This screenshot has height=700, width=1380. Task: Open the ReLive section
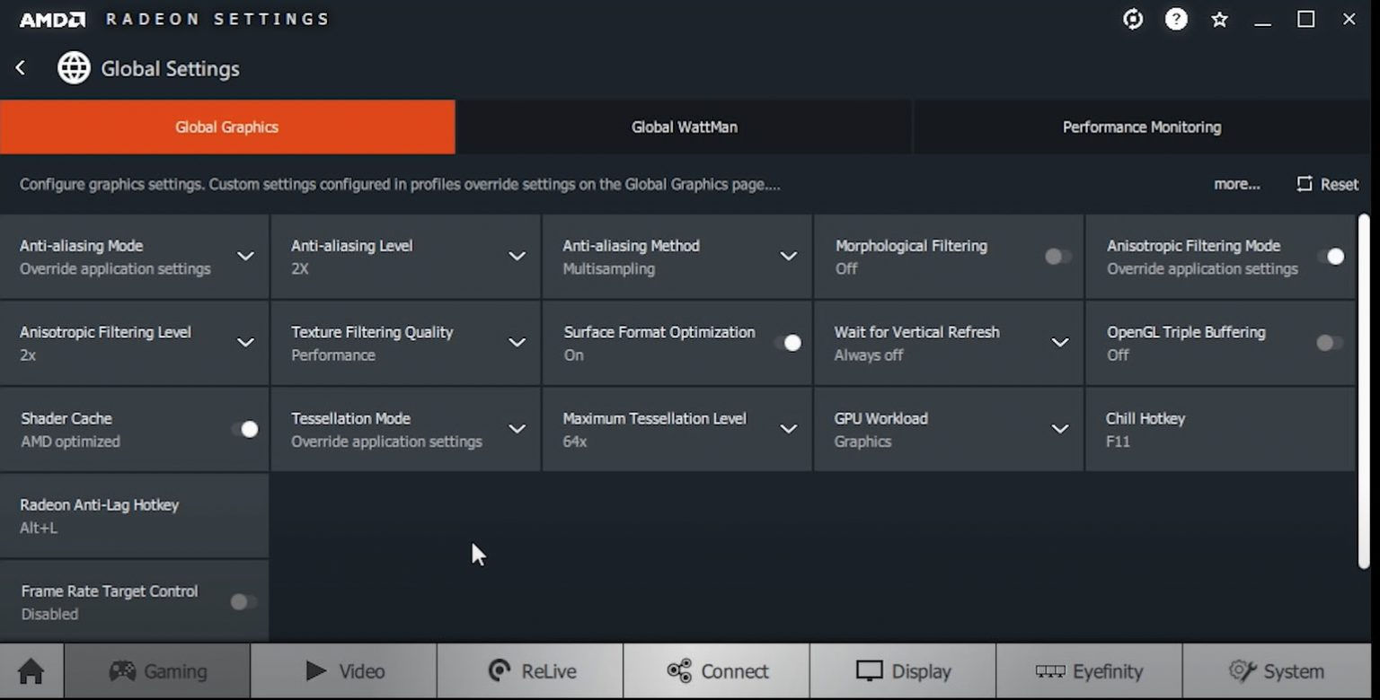530,671
